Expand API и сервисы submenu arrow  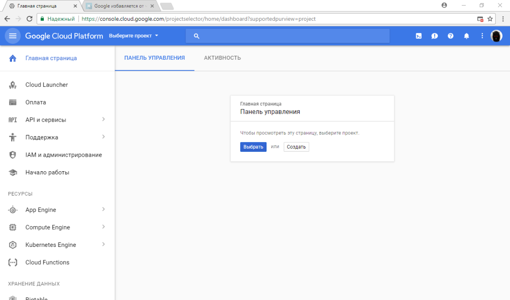coord(104,119)
